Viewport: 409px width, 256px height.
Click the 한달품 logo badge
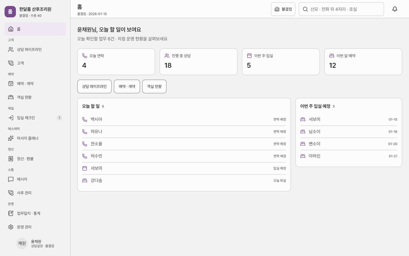tap(10, 12)
